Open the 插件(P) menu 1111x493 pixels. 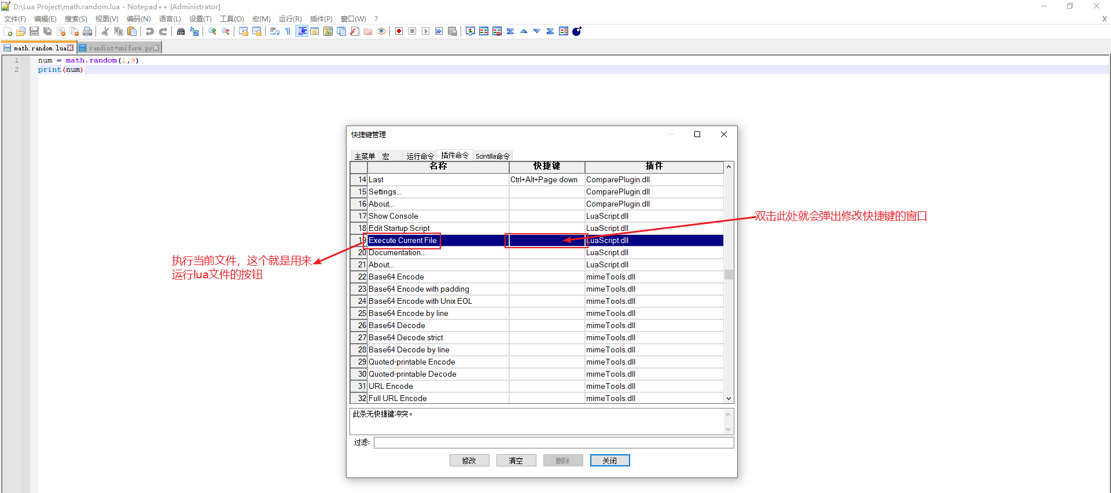click(321, 19)
